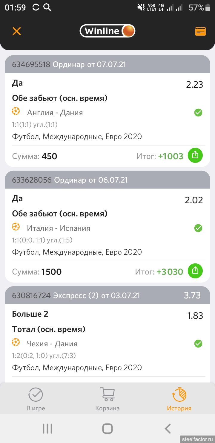The height and width of the screenshot is (443, 215).
Task: Tap the green win checkmark for Италия - Испания
Action: pos(198,228)
